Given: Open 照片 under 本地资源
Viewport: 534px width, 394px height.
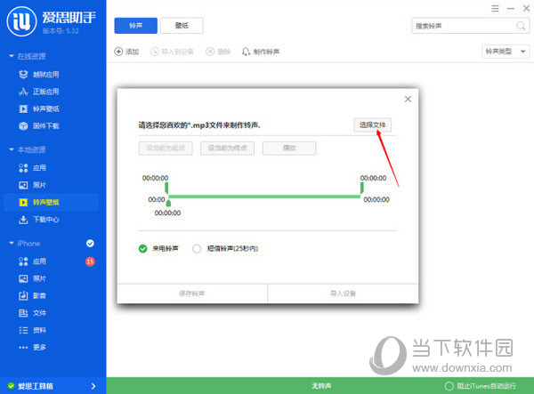Looking at the screenshot, I should pyautogui.click(x=33, y=185).
